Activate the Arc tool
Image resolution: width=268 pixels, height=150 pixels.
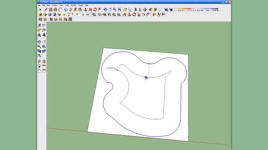60,10
